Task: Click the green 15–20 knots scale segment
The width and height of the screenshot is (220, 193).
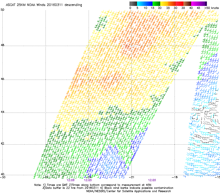Action: [x=156, y=4]
